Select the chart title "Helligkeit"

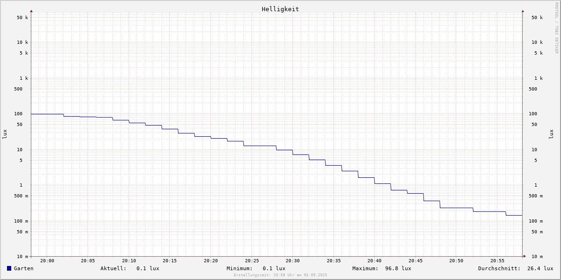(280, 9)
